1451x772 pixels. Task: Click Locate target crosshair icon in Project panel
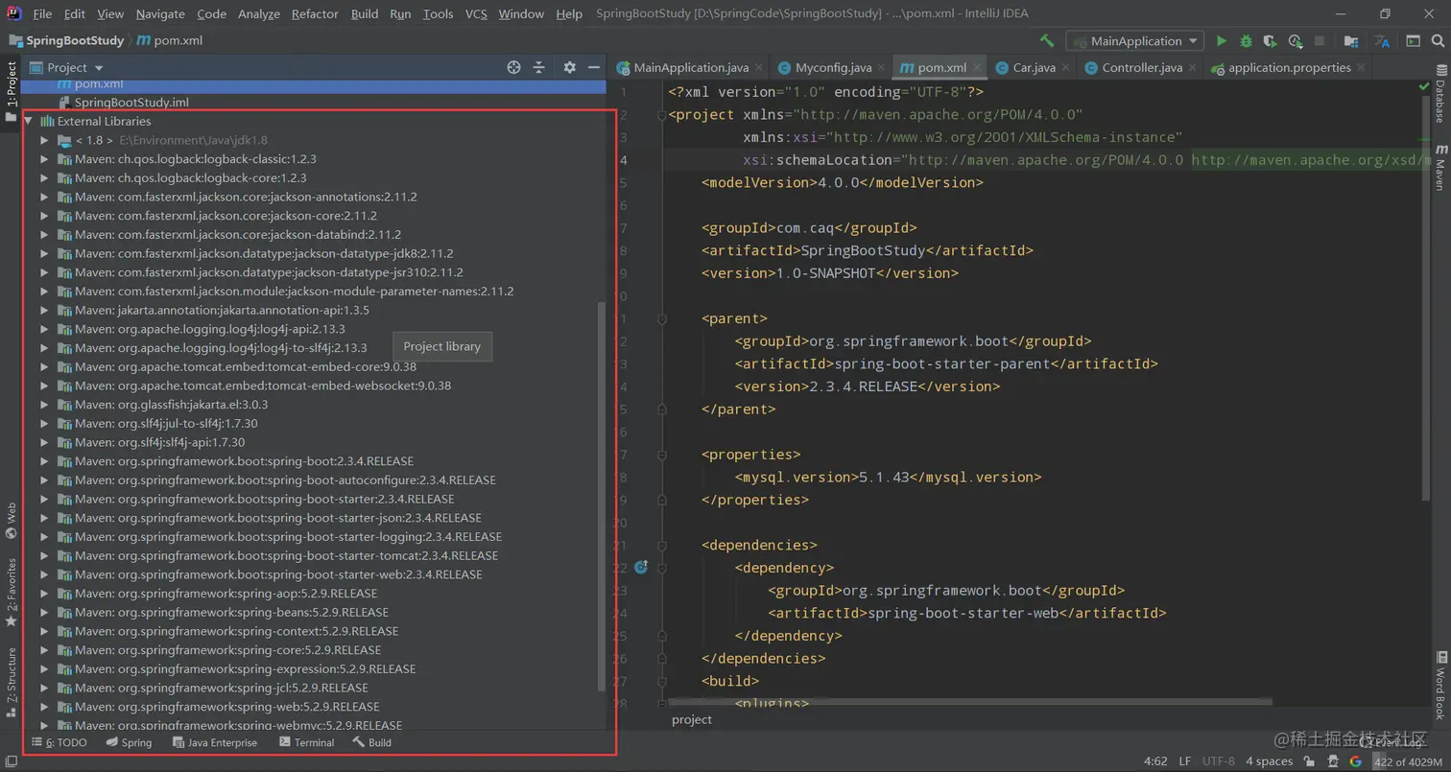tap(513, 67)
